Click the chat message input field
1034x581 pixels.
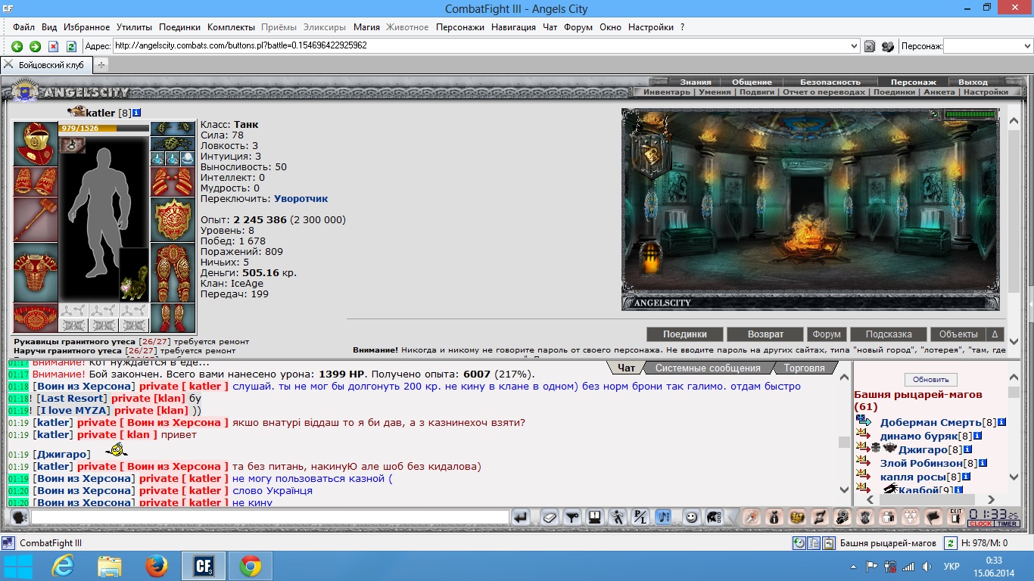click(270, 517)
